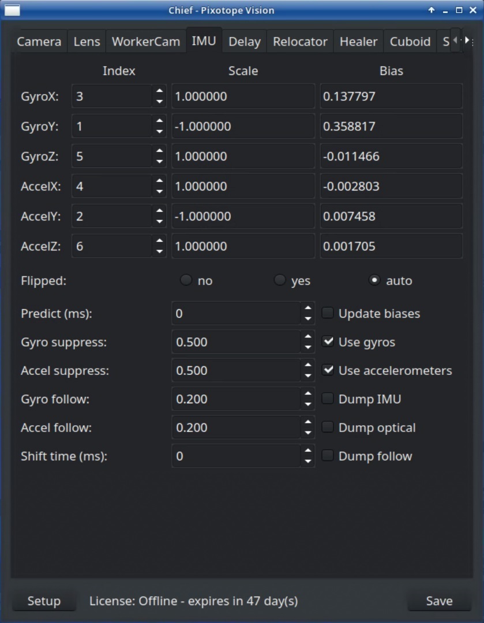Increase the Accel follow value

pos(308,422)
